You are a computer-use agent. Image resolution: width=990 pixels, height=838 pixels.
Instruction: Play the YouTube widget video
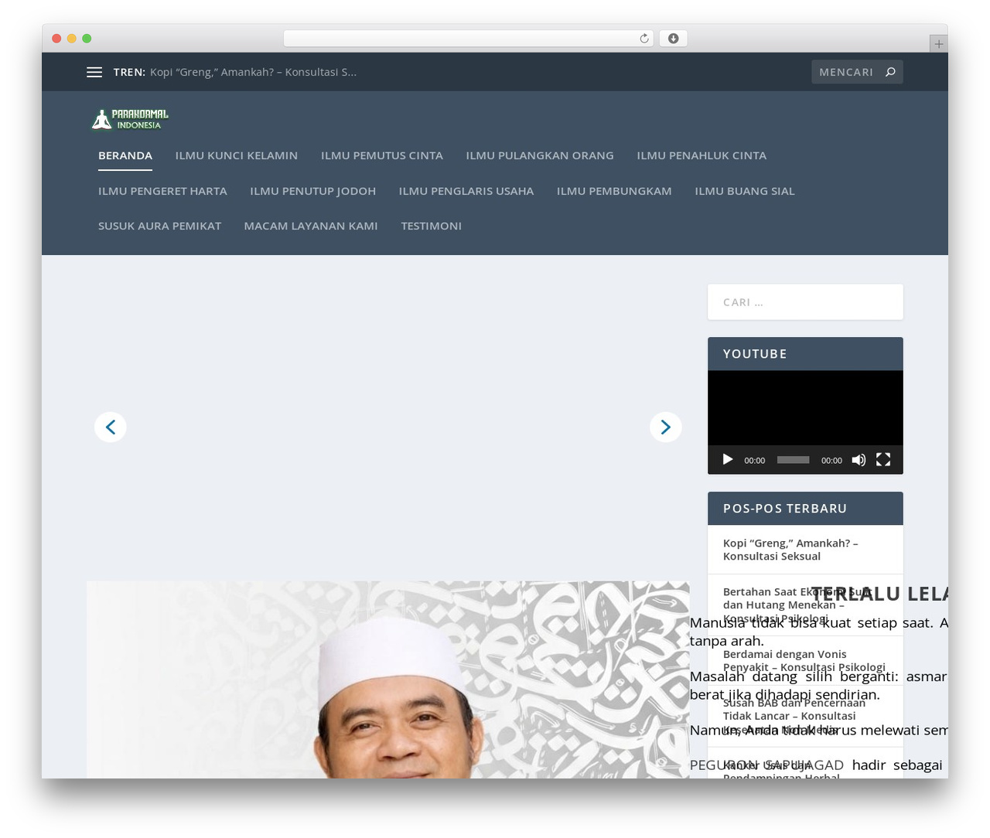pyautogui.click(x=727, y=460)
